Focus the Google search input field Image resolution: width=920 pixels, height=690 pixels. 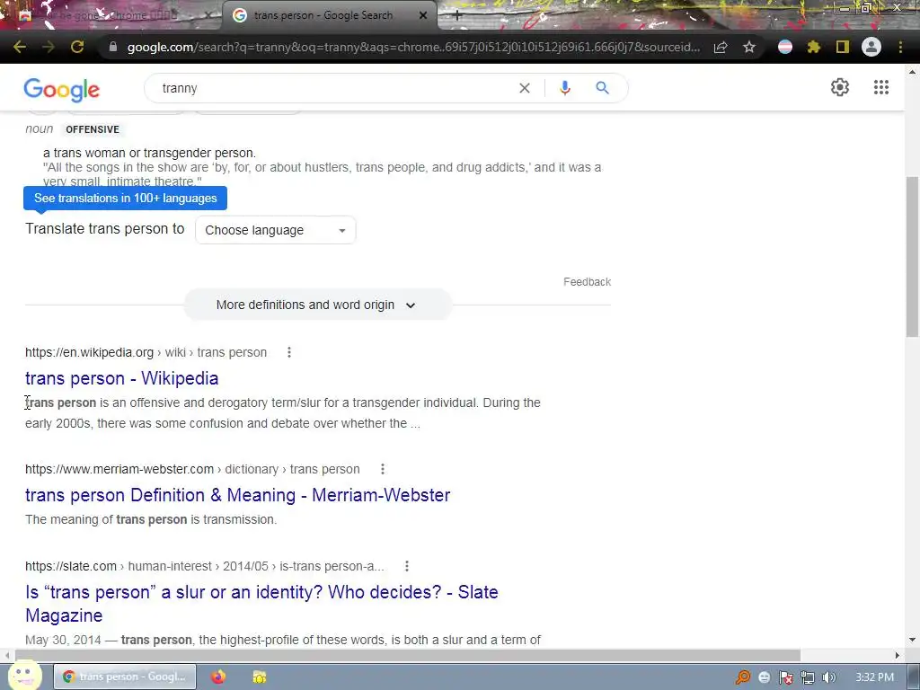[x=334, y=88]
